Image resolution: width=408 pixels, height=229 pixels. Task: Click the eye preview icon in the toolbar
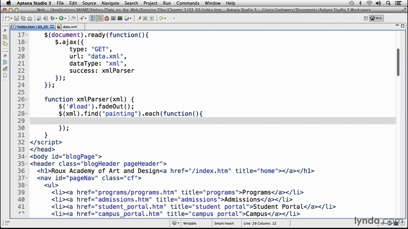point(113,18)
